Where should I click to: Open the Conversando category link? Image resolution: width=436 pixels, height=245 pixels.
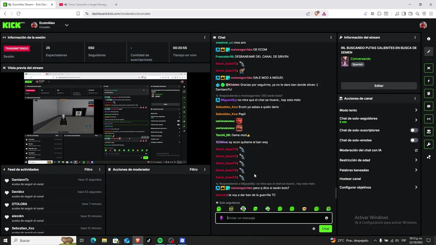pos(360,59)
